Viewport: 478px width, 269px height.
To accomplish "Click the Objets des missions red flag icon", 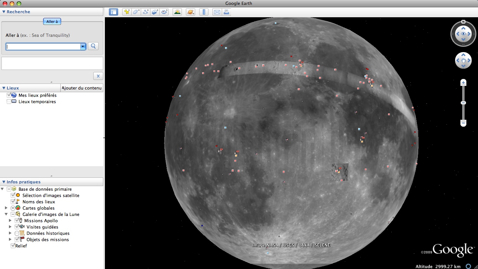I will (22, 239).
